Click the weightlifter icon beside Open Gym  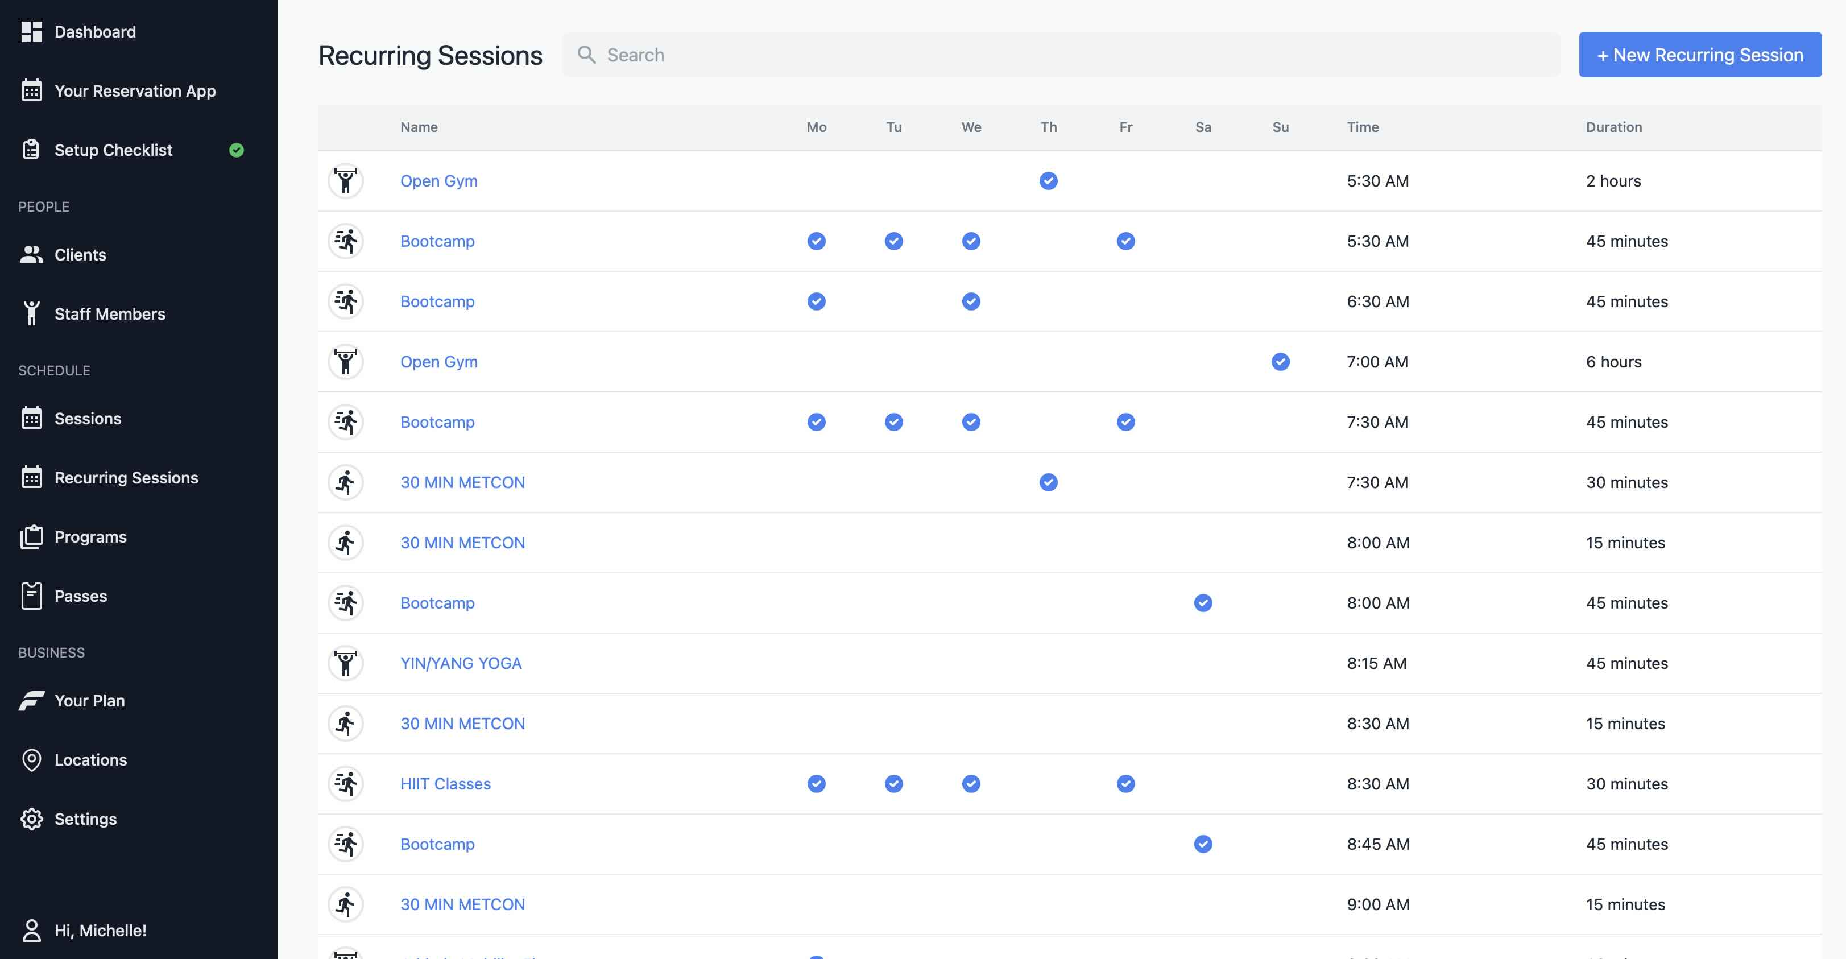pos(346,181)
